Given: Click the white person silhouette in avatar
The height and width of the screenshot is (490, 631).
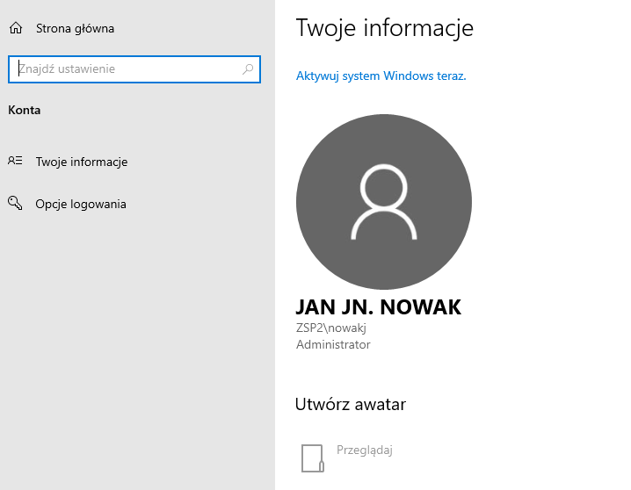Looking at the screenshot, I should pyautogui.click(x=383, y=204).
